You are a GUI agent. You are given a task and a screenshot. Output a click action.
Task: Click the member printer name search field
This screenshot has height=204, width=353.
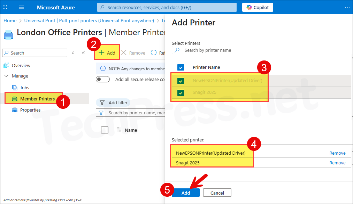[x=131, y=113]
